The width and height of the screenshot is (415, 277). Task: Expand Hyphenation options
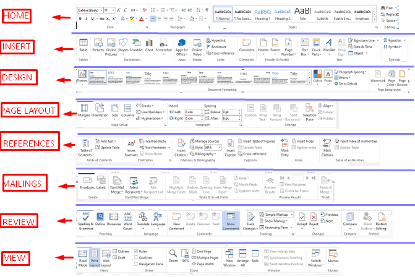150,118
